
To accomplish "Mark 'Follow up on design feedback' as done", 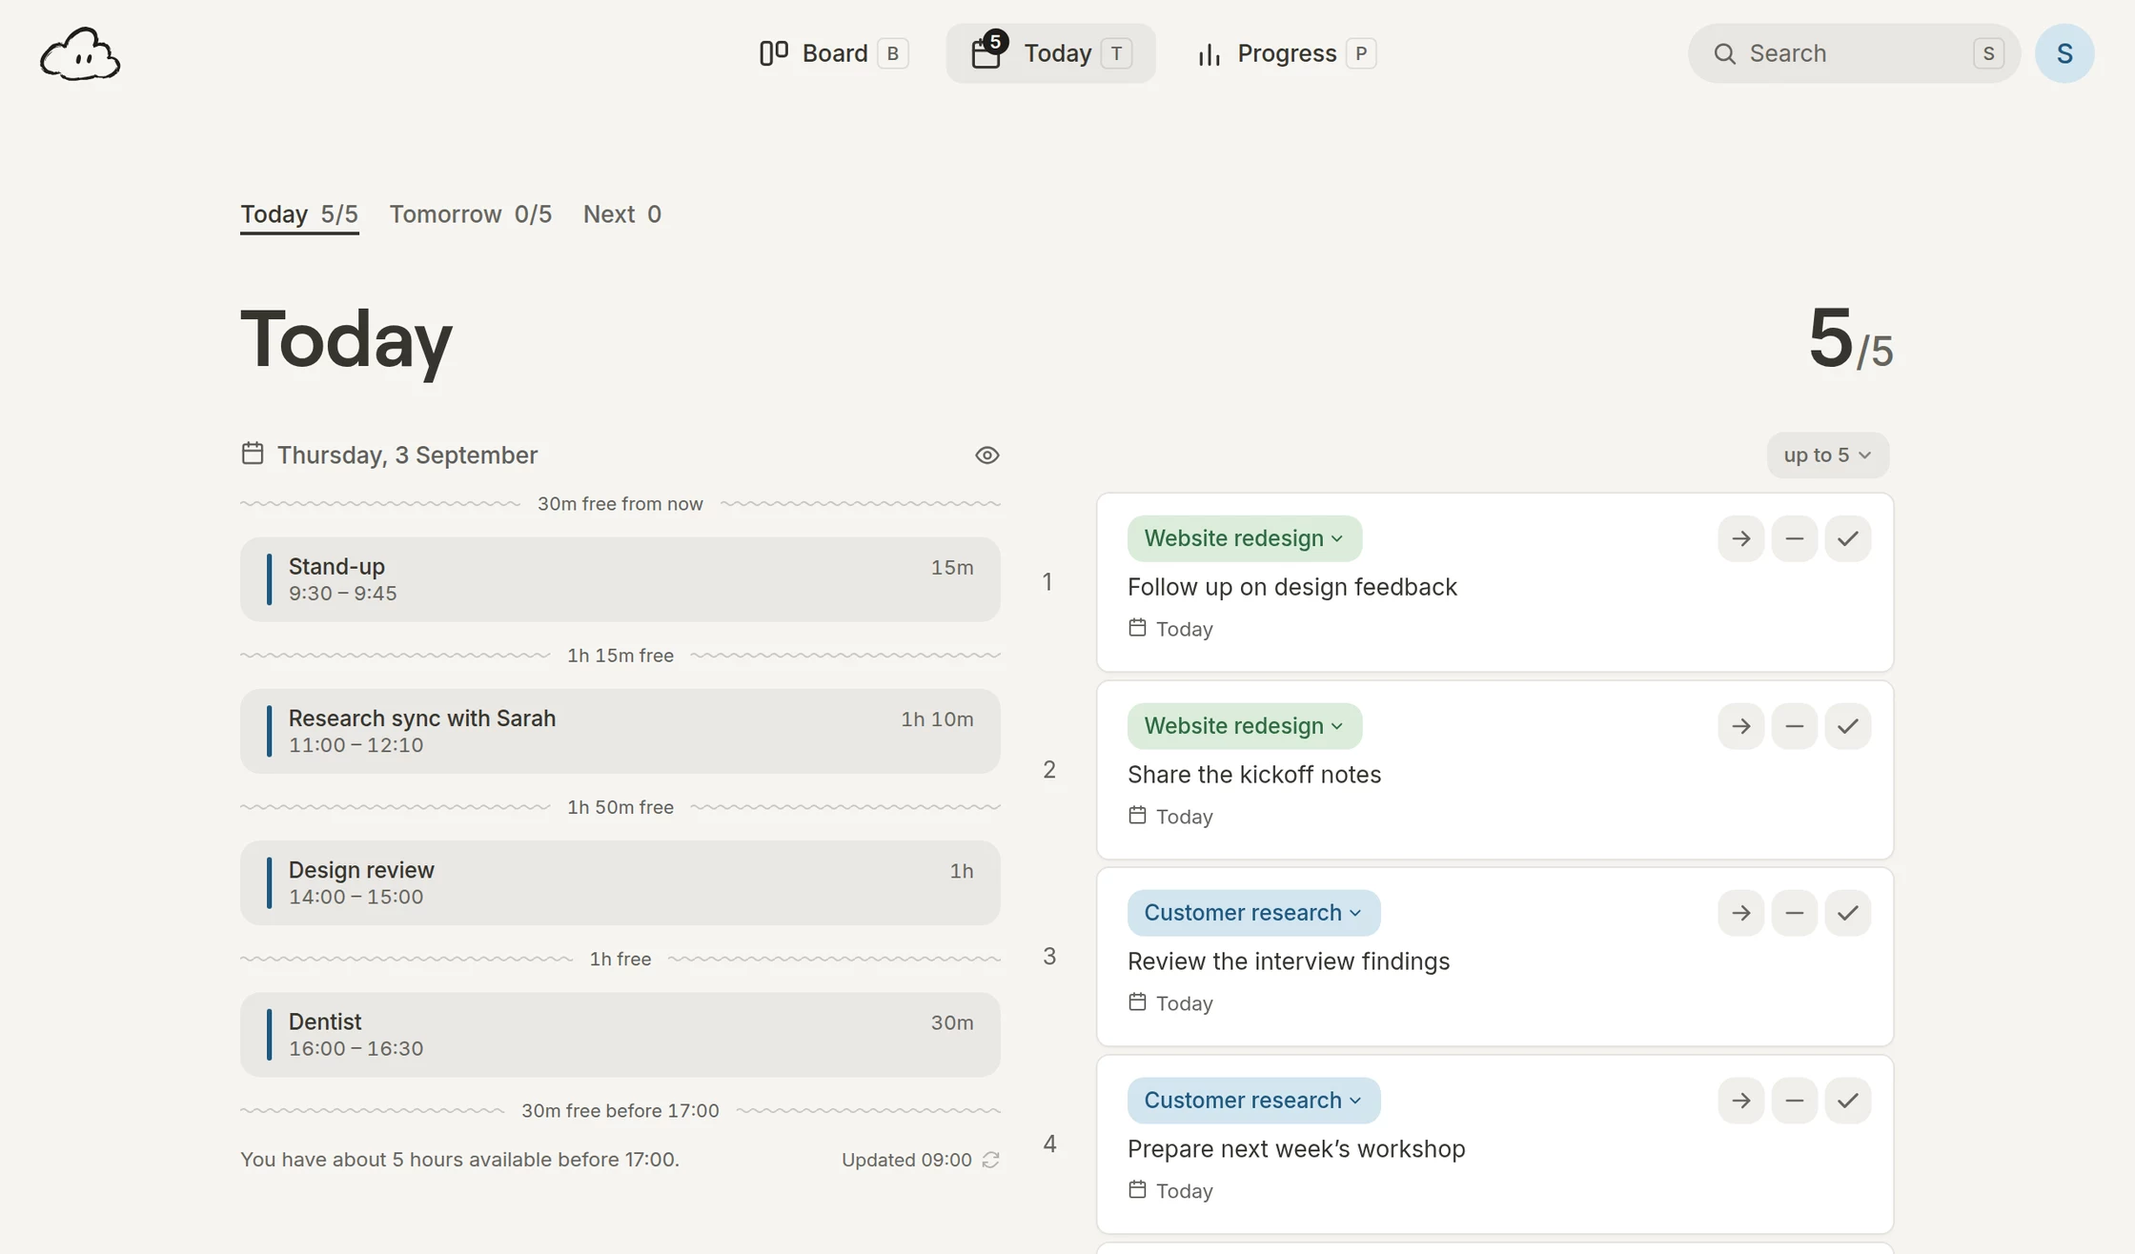I will (x=1847, y=538).
